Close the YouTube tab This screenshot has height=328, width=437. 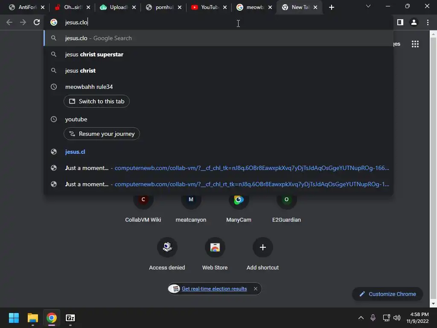tap(225, 7)
